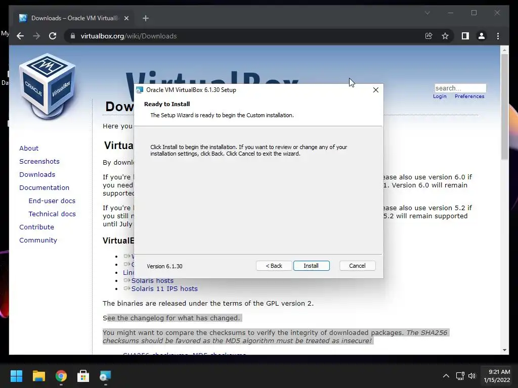Bookmark this page with the star icon
The image size is (518, 388).
445,36
